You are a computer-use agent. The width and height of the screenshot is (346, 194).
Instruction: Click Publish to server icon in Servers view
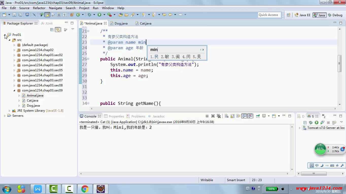pyautogui.click(x=334, y=123)
